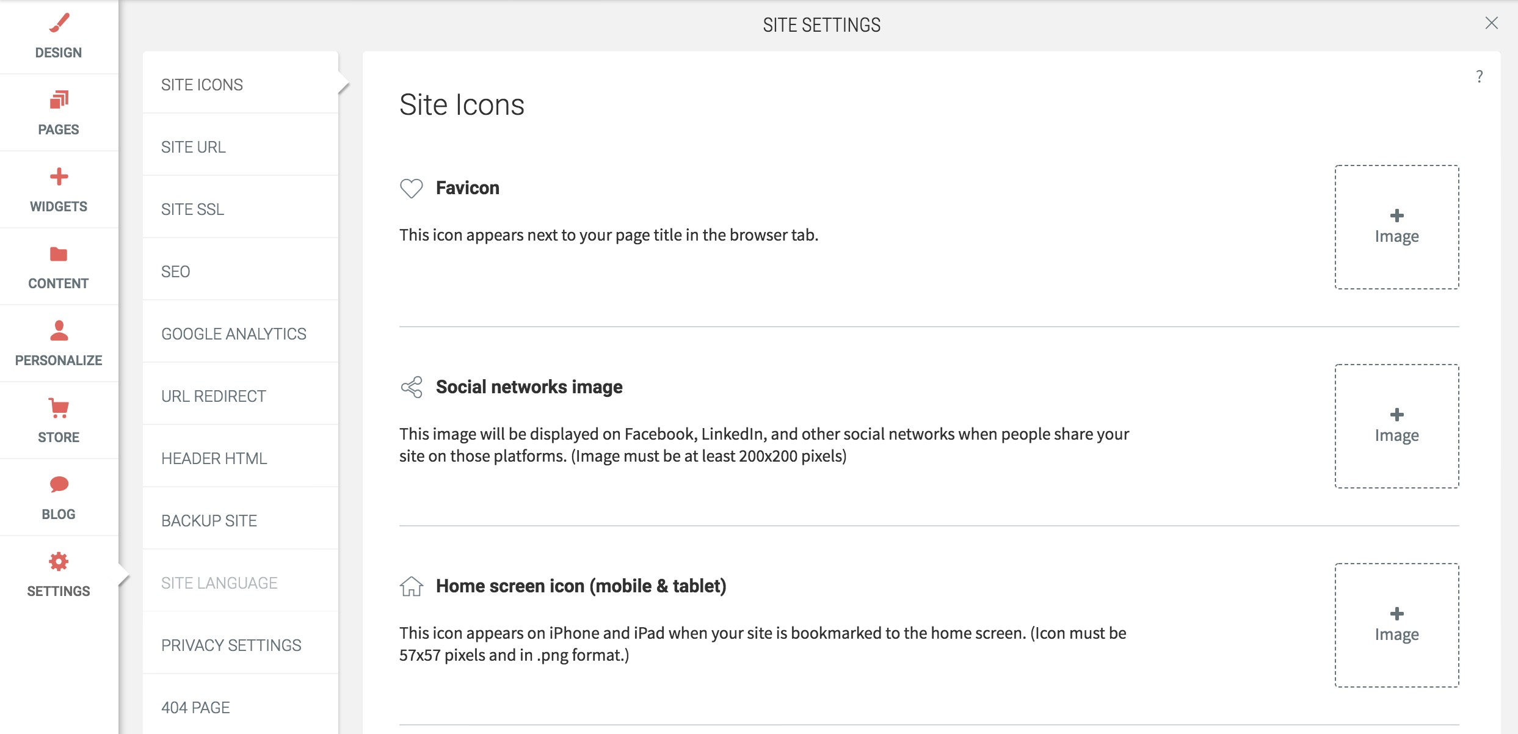This screenshot has width=1518, height=734.
Task: Open the Content folder icon
Action: pyautogui.click(x=59, y=254)
